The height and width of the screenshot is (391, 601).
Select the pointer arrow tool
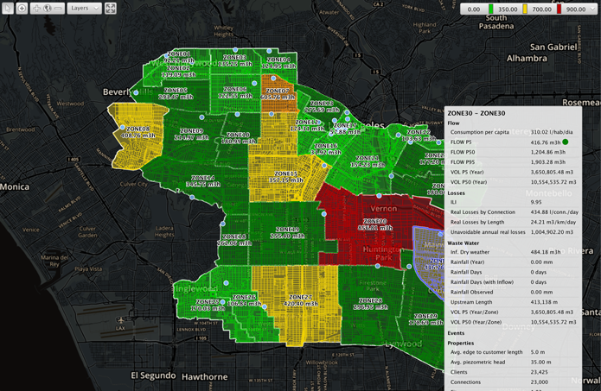click(8, 8)
